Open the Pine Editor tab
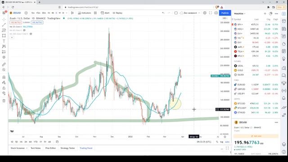This screenshot has width=288, height=162. [x=50, y=148]
